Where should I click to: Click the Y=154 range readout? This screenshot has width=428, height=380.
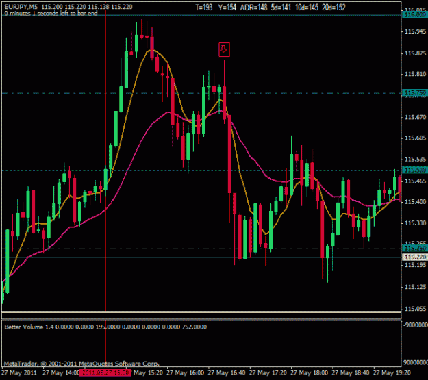point(227,8)
